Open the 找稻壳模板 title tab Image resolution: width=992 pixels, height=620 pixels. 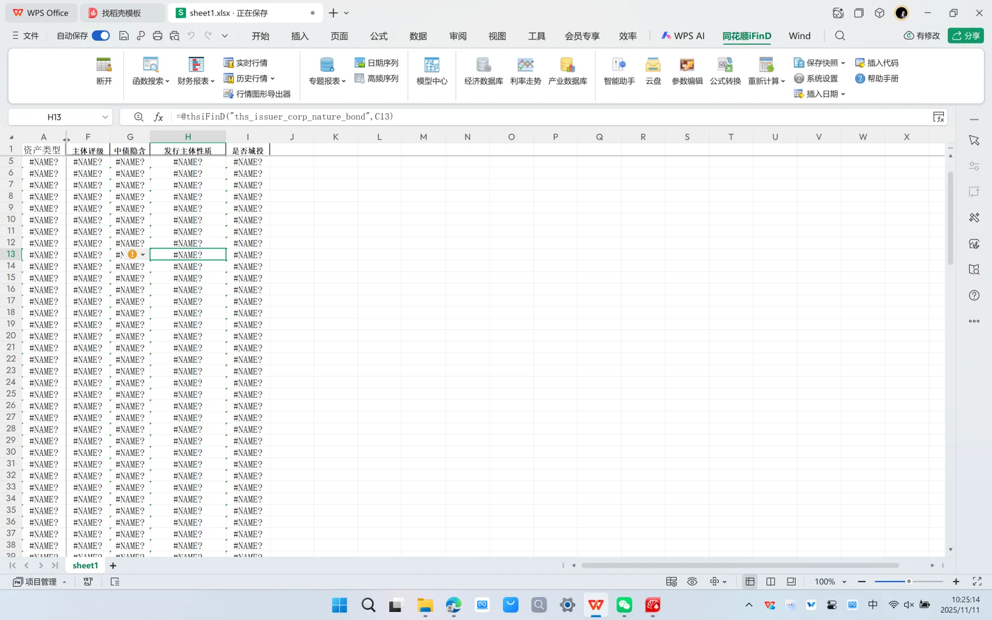coord(121,13)
